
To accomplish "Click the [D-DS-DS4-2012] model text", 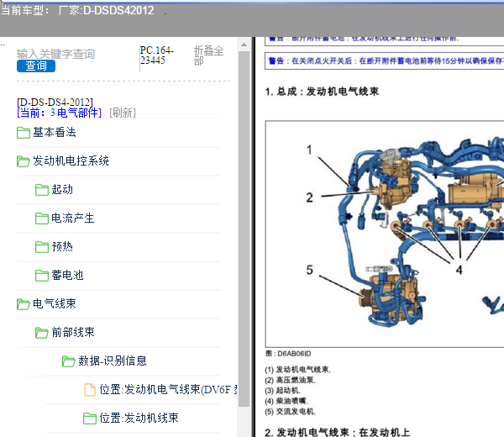I will pyautogui.click(x=55, y=103).
